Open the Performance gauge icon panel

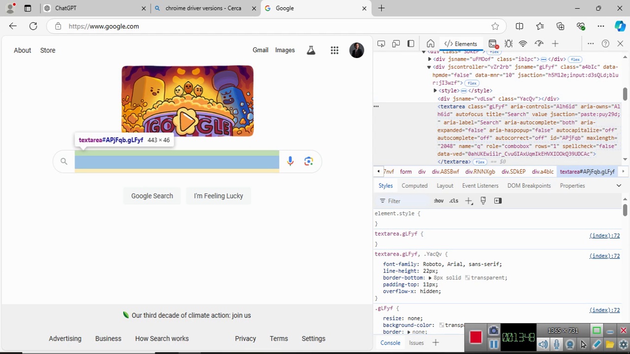click(x=539, y=44)
